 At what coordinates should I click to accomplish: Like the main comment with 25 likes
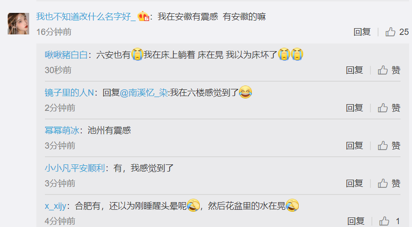coord(397,32)
